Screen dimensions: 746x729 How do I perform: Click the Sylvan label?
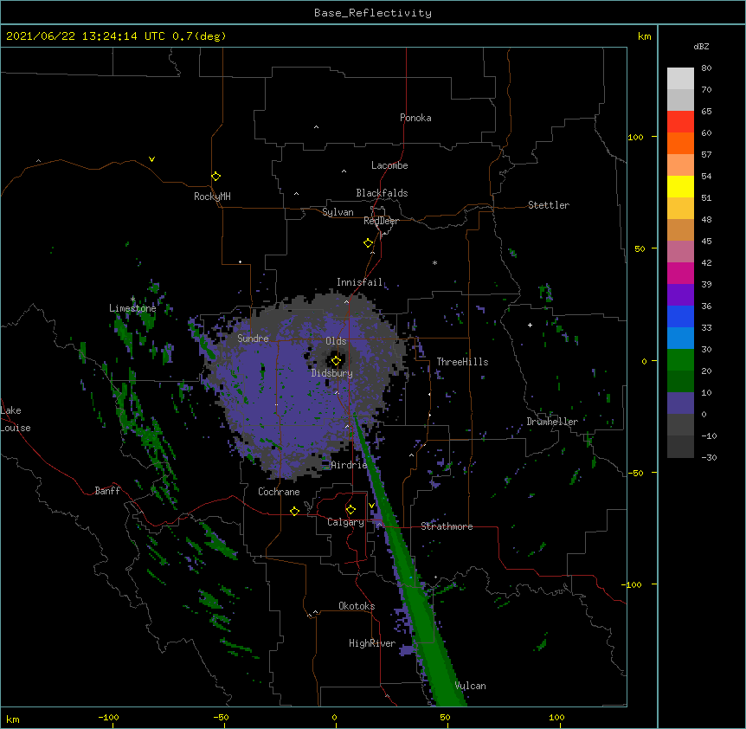click(x=338, y=212)
